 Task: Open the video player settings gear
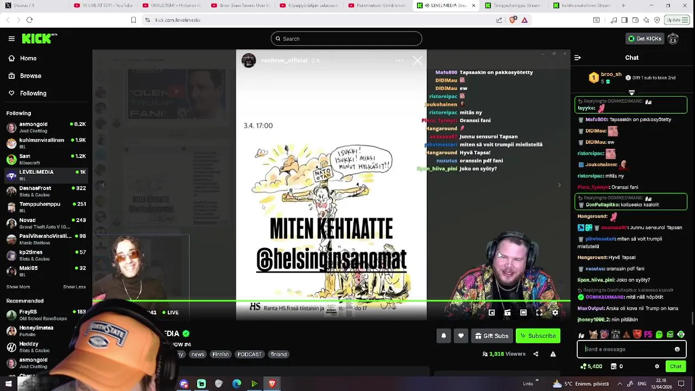point(555,312)
